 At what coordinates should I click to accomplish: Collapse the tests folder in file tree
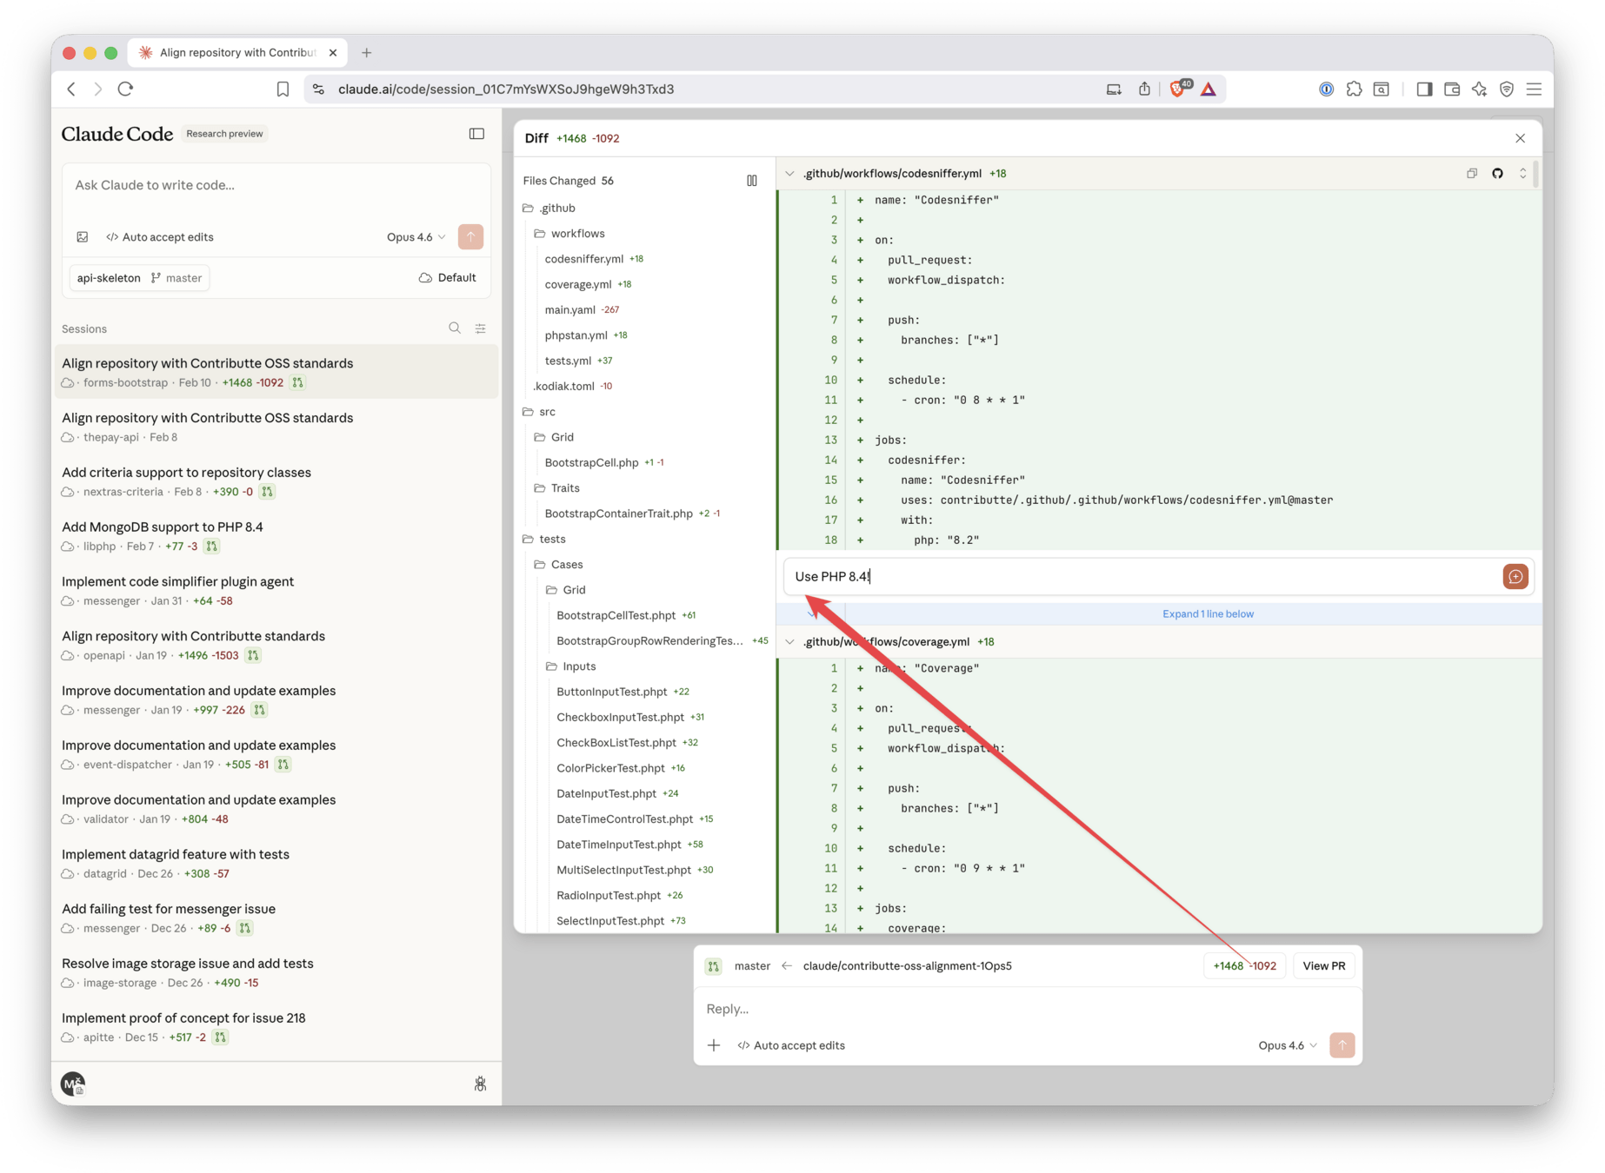click(544, 540)
